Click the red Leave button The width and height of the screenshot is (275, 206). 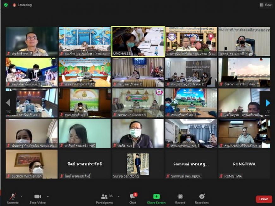pyautogui.click(x=264, y=199)
